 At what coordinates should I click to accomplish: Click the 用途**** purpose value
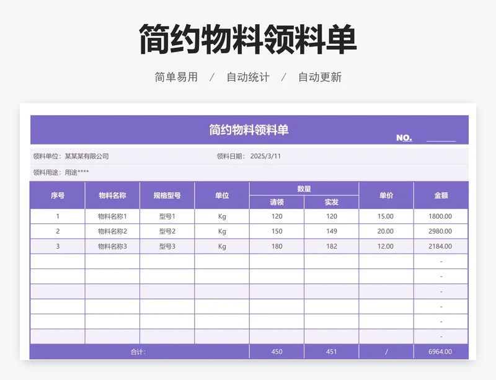pyautogui.click(x=76, y=172)
